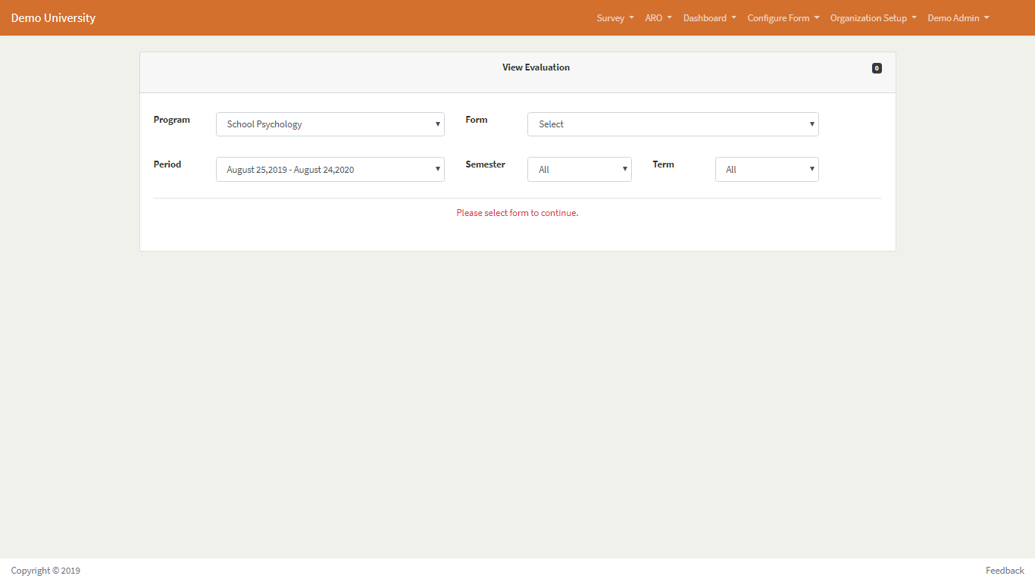Expand the Organization Setup menu
Screen dimensions: 1035x582
click(873, 18)
